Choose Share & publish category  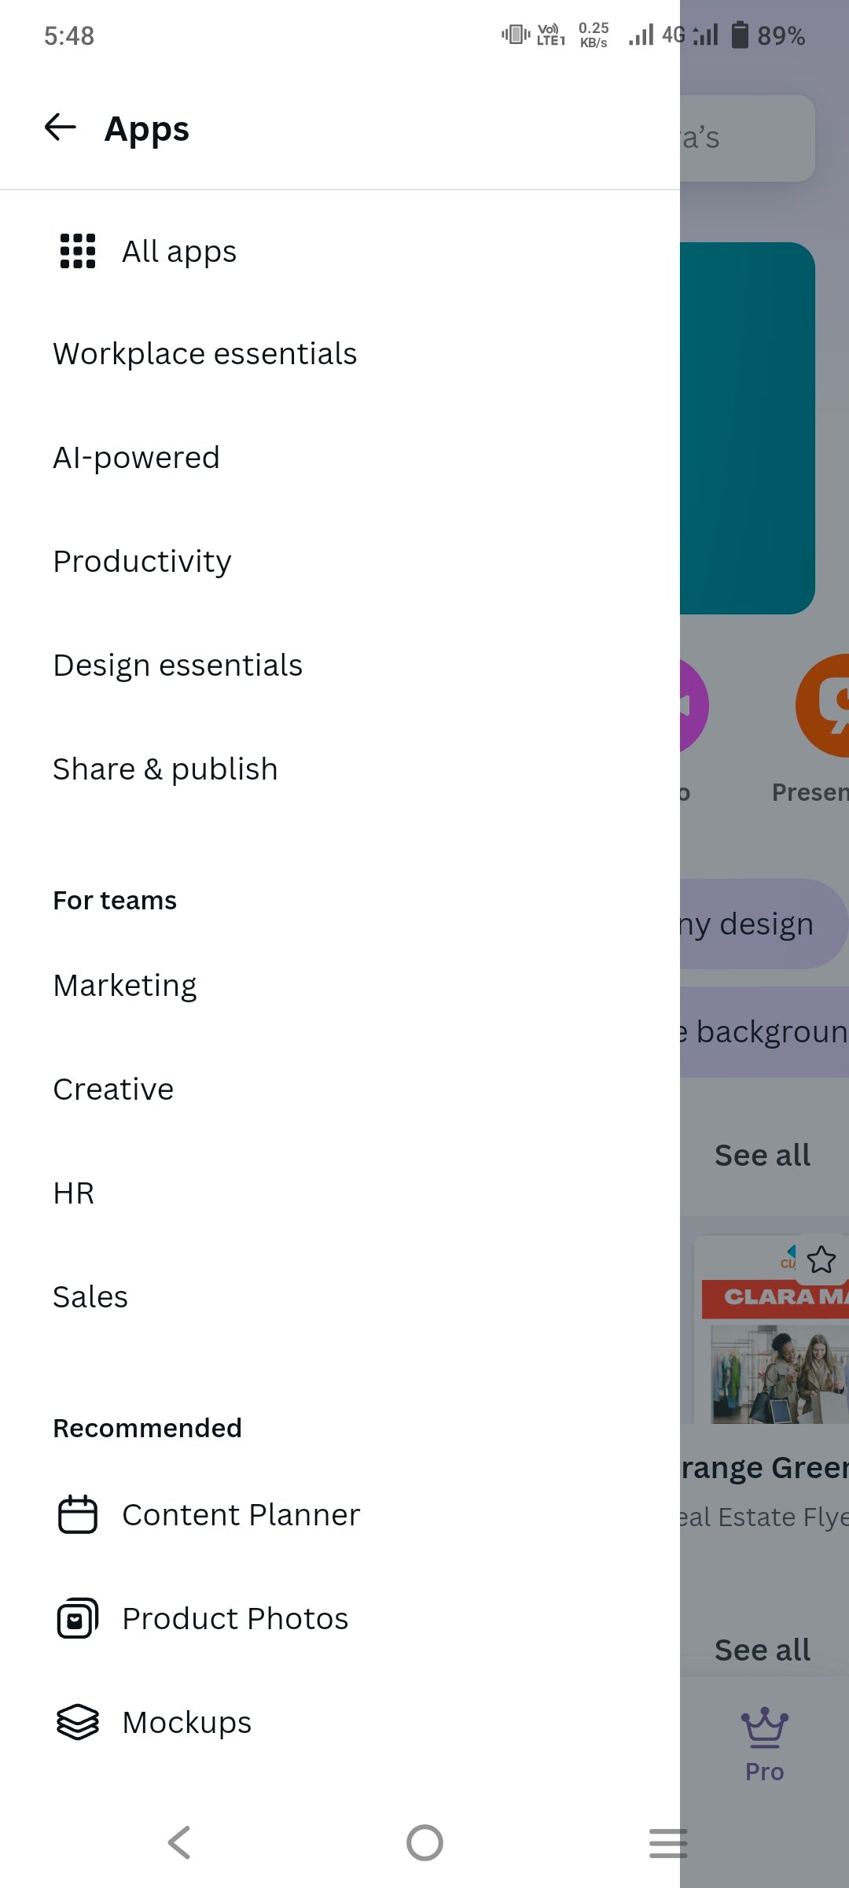(x=166, y=769)
